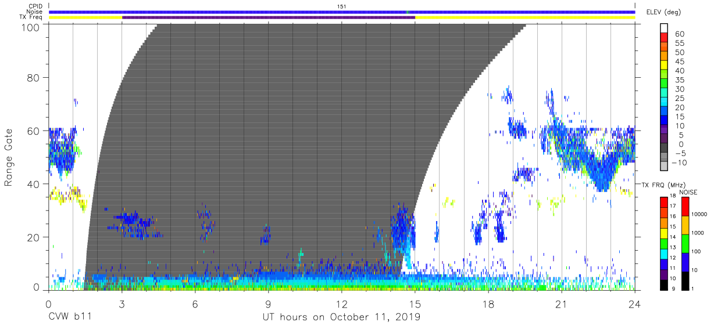Image resolution: width=714 pixels, height=329 pixels.
Task: Click the TX Freq label at top left
Action: pyautogui.click(x=31, y=17)
